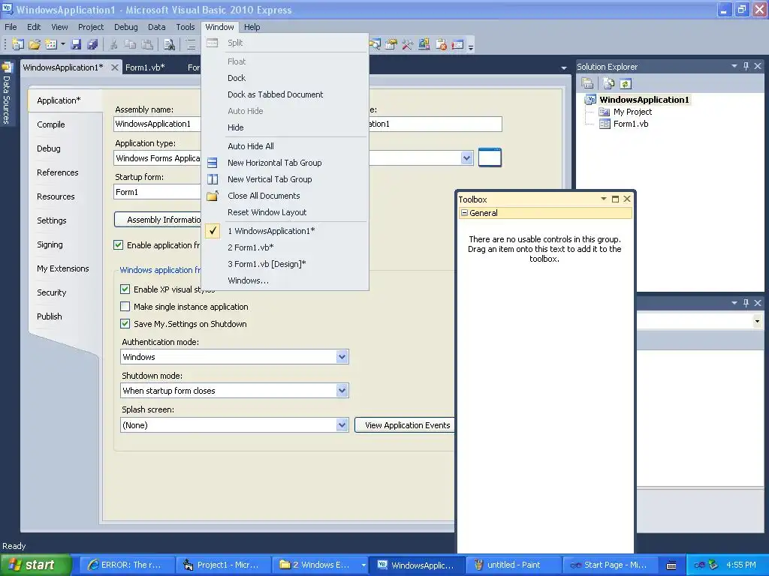Open the Publish settings page

coord(50,316)
